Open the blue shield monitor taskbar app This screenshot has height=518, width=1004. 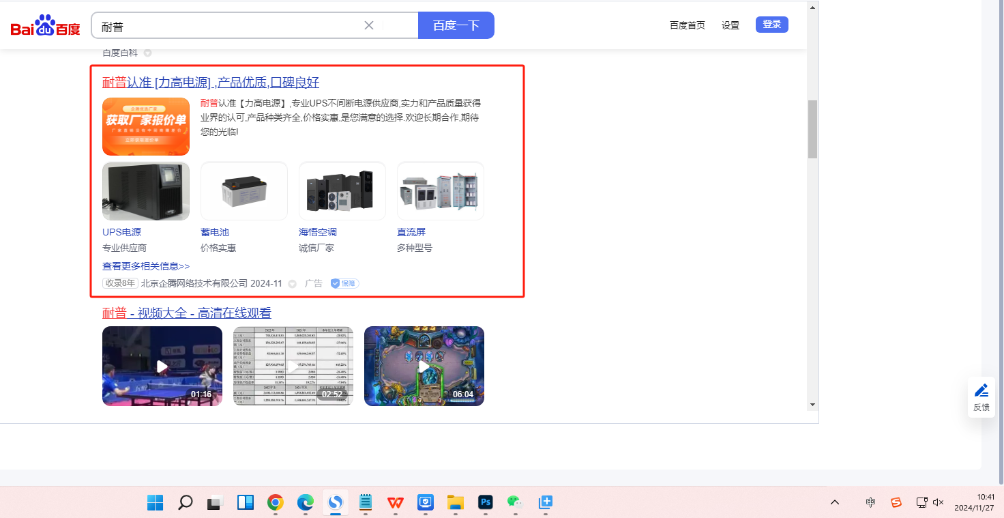pos(426,503)
